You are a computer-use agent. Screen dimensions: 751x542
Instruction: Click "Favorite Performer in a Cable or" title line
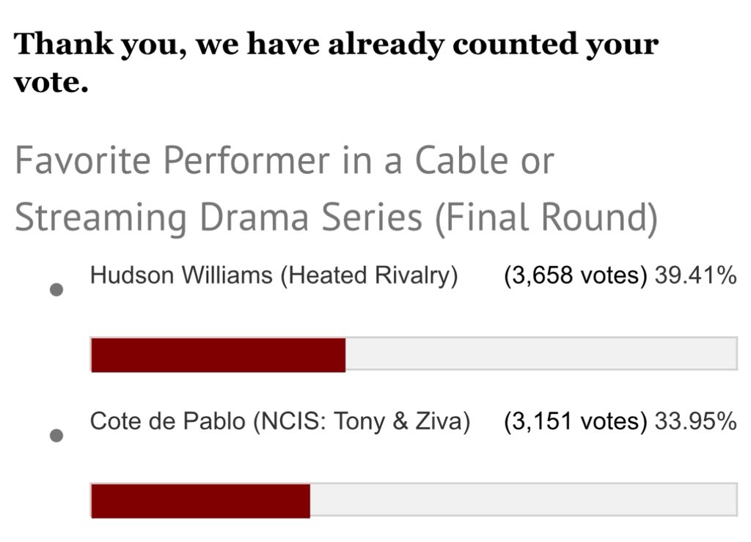285,160
